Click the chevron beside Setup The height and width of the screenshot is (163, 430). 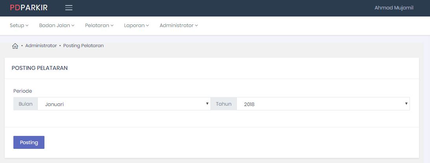click(27, 26)
